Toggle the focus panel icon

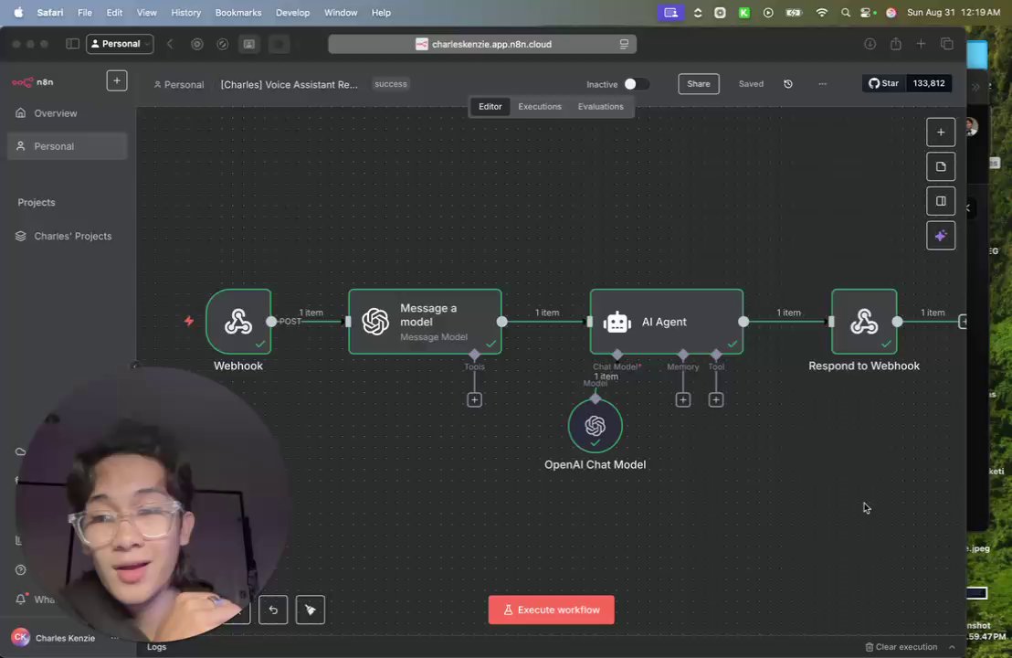coord(941,201)
